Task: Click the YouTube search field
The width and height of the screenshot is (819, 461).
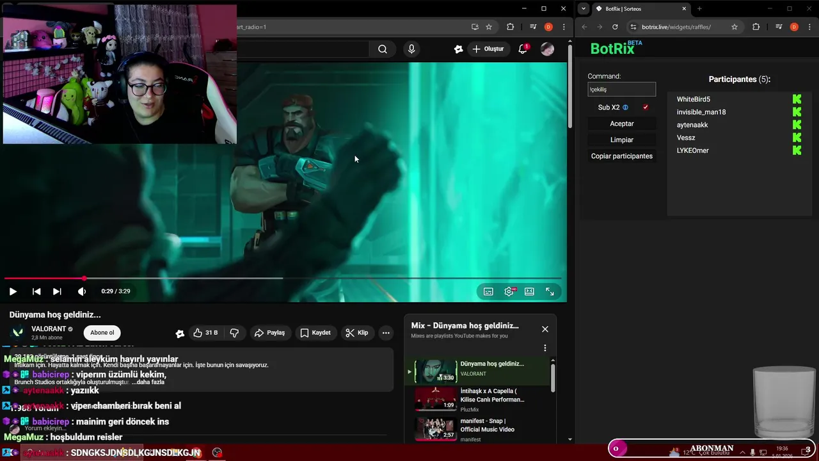Action: pos(303,49)
